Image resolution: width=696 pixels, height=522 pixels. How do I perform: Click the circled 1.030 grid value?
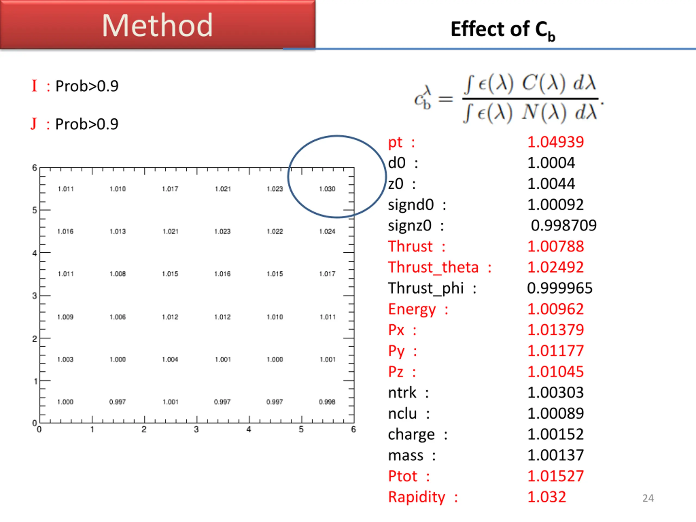click(x=327, y=189)
